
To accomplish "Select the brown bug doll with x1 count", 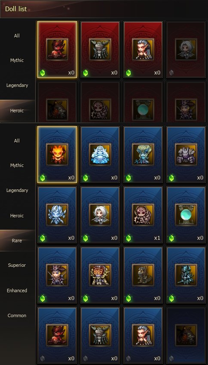I will (x=143, y=215).
